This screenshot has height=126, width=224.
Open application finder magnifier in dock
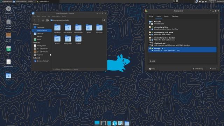pos(120,123)
